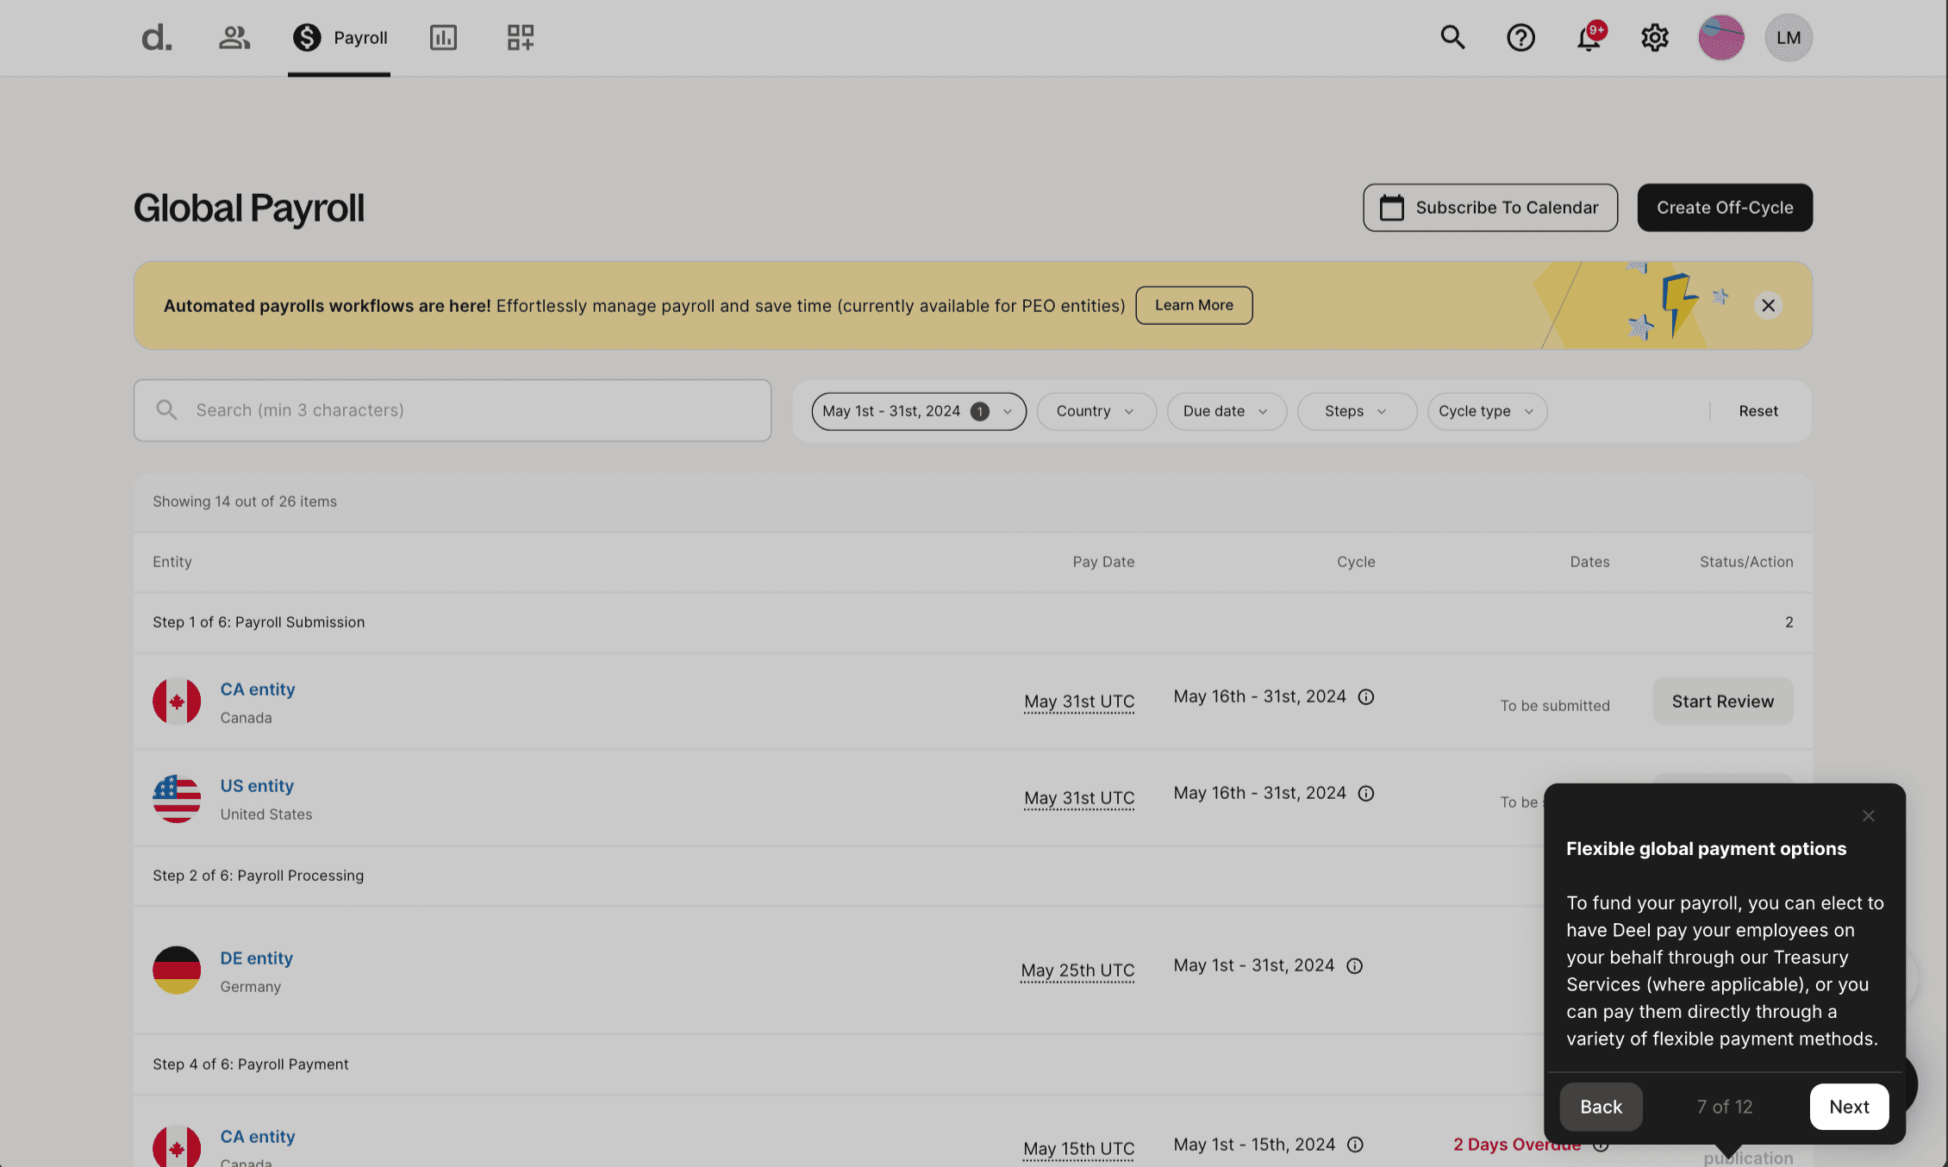This screenshot has width=1948, height=1167.
Task: Open the search magnifier icon
Action: 1453,37
